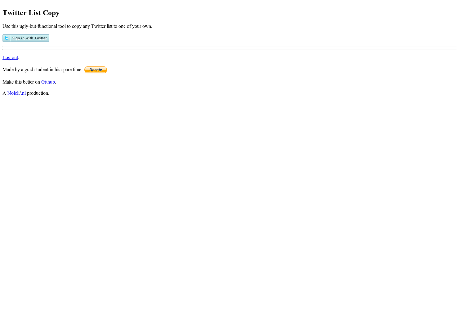Click the .nl domain shortcut link
Screen dimensions: 459x321
[23, 93]
